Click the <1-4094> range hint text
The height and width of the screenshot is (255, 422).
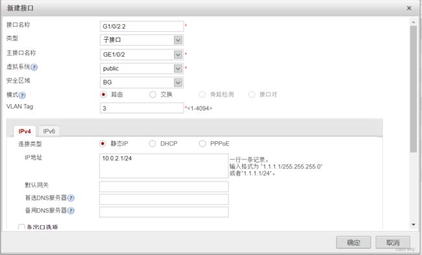pyautogui.click(x=199, y=109)
